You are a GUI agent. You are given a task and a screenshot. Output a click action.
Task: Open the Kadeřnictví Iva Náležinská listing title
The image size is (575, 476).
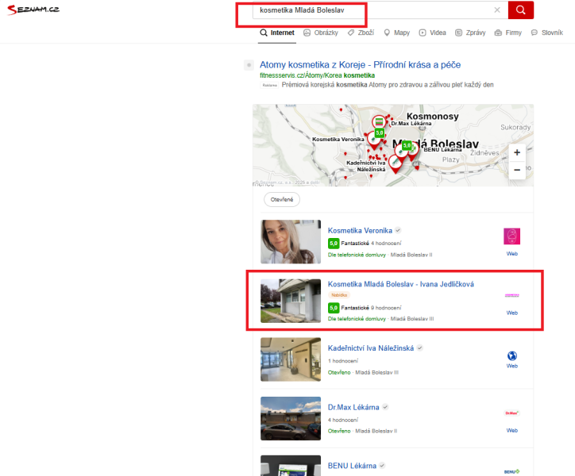(x=370, y=348)
